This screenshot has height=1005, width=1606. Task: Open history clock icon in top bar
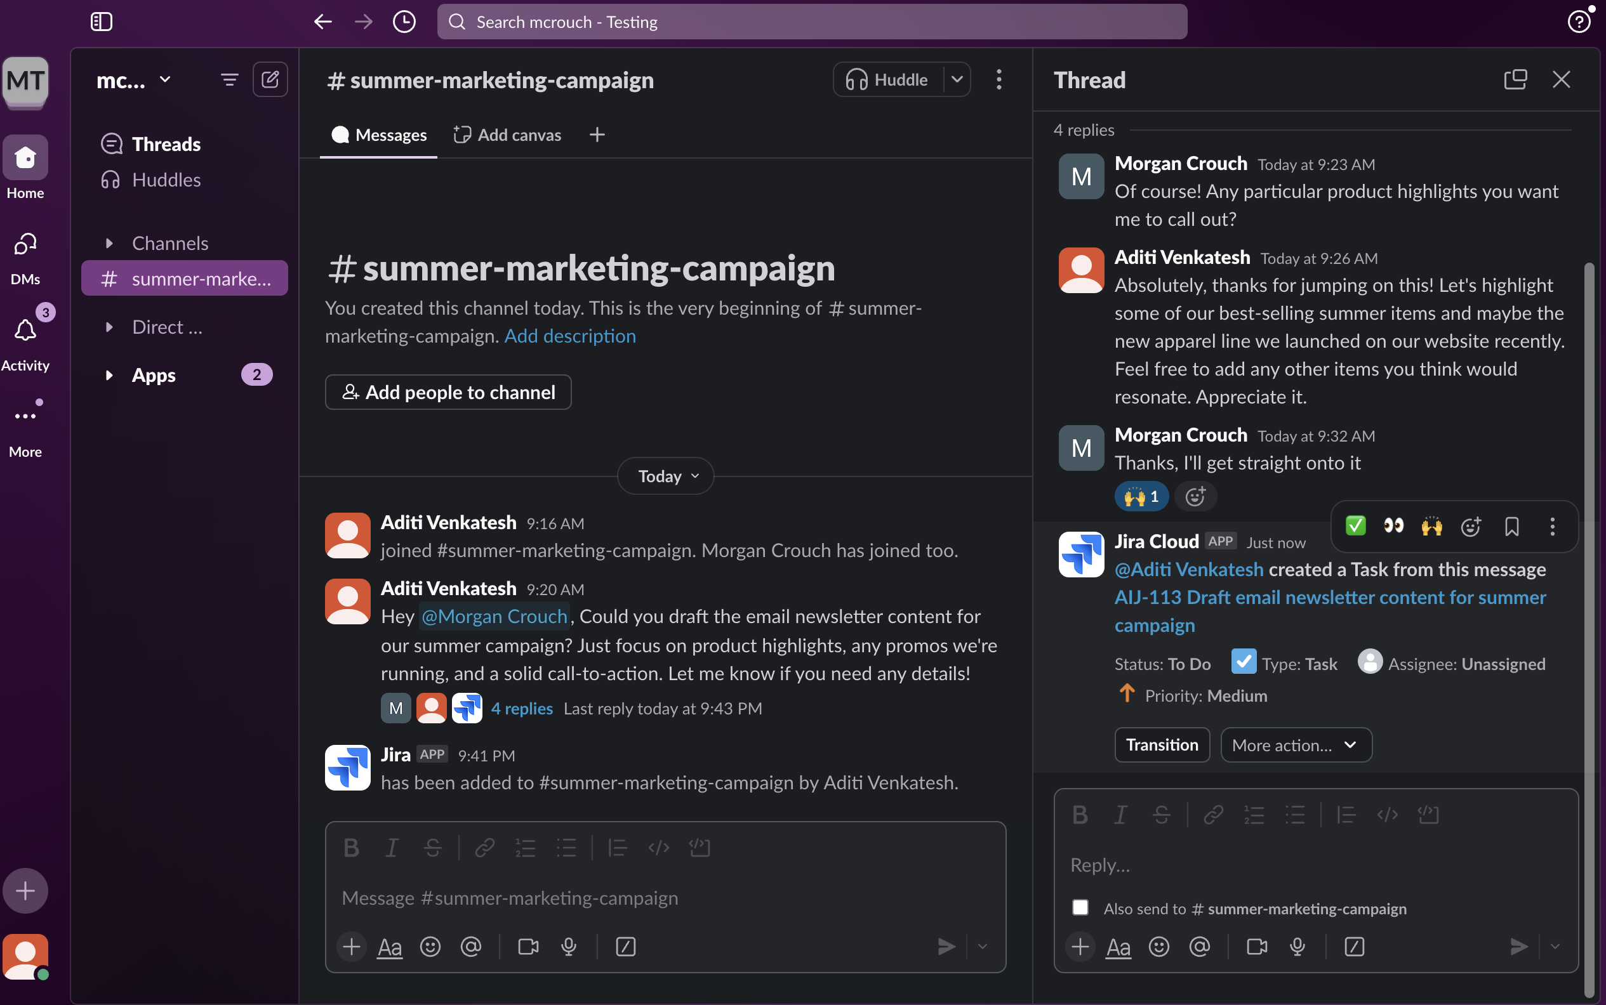(404, 22)
